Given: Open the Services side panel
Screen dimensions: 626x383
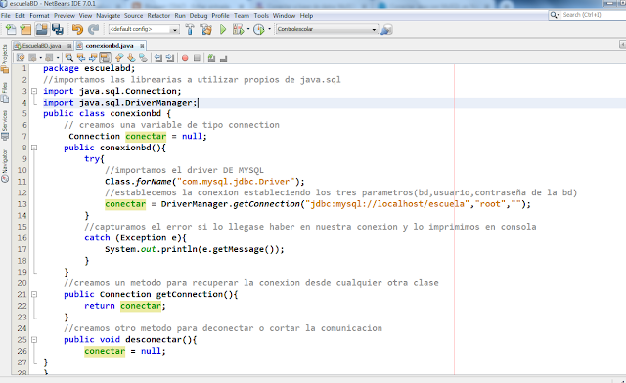Looking at the screenshot, I should (x=5, y=125).
